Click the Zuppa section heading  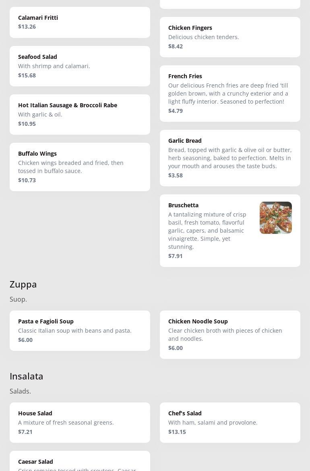click(23, 284)
